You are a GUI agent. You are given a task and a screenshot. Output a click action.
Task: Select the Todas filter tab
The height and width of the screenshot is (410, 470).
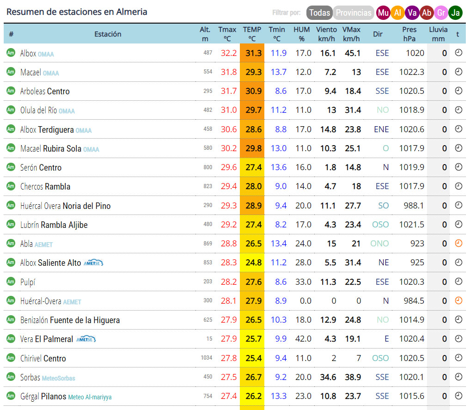point(319,13)
